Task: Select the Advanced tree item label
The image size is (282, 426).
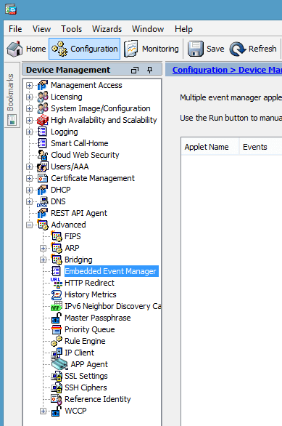Action: pyautogui.click(x=68, y=225)
